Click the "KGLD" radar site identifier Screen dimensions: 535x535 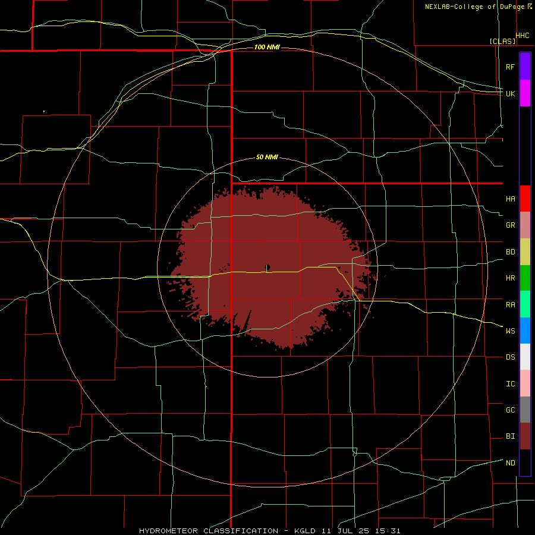point(304,531)
